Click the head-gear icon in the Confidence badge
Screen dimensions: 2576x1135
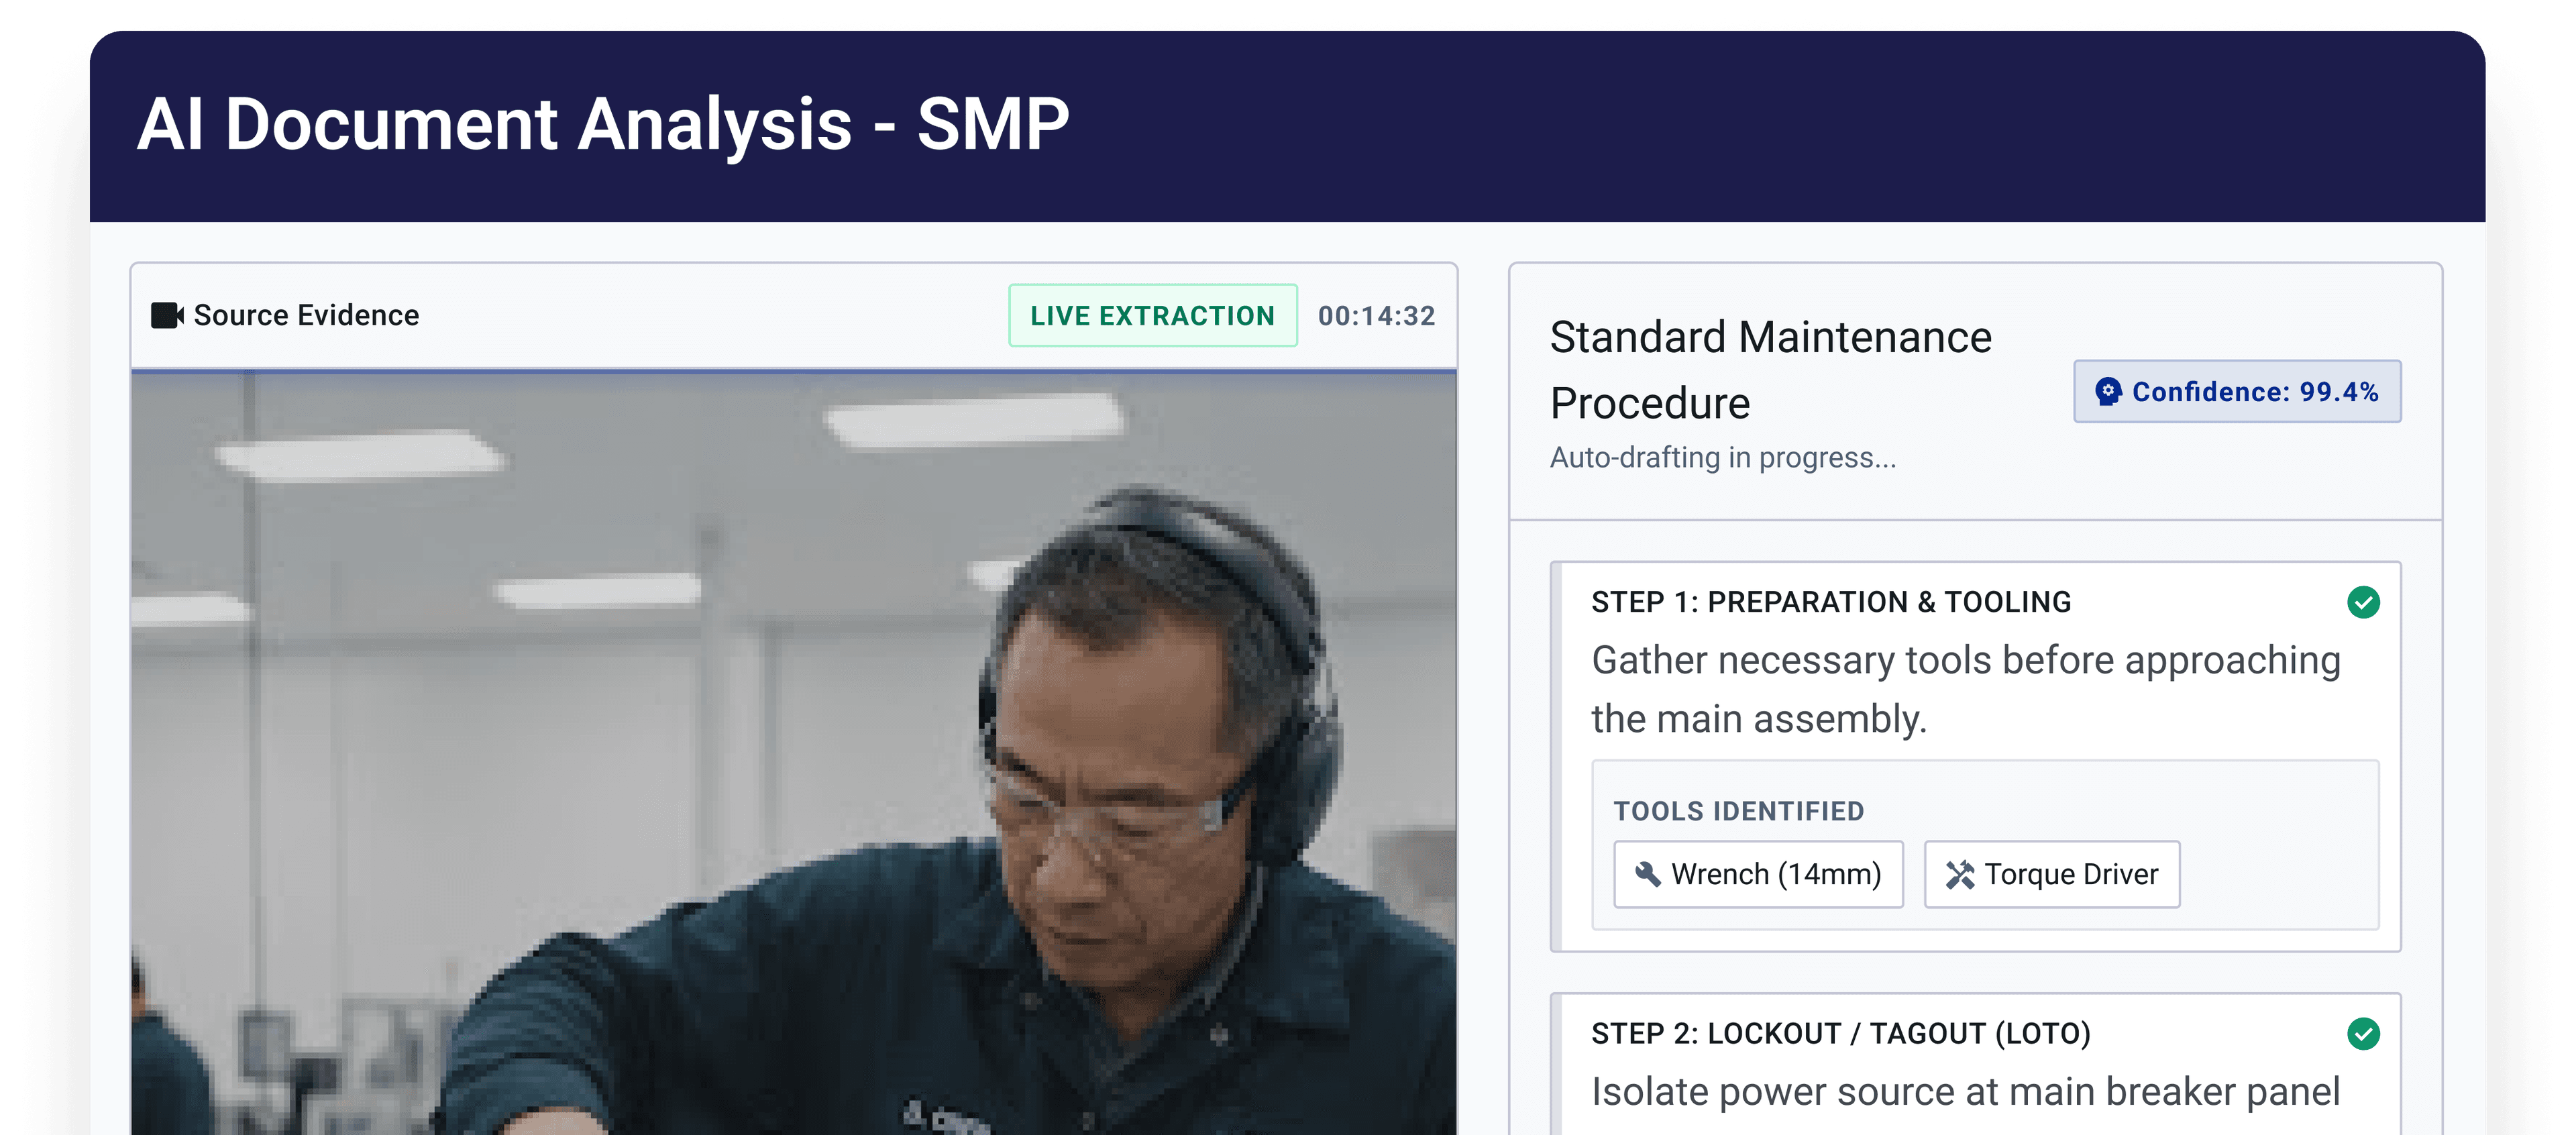[2108, 391]
